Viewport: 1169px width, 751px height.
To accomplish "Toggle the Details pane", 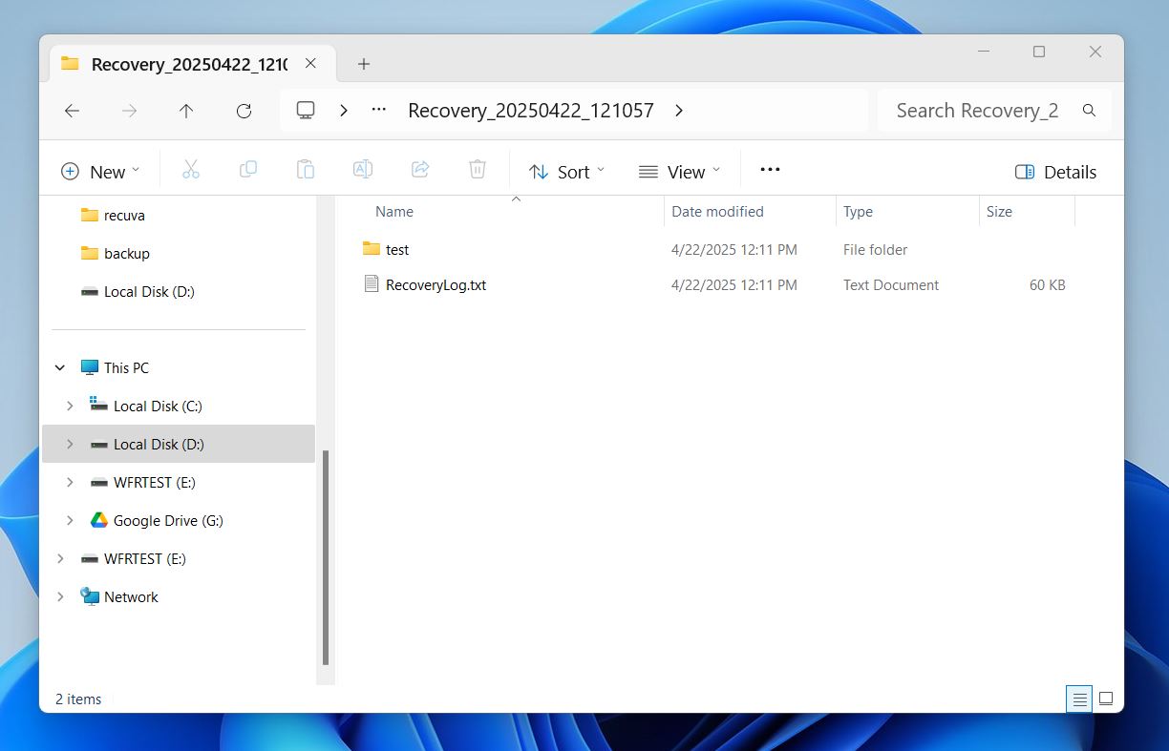I will point(1055,172).
